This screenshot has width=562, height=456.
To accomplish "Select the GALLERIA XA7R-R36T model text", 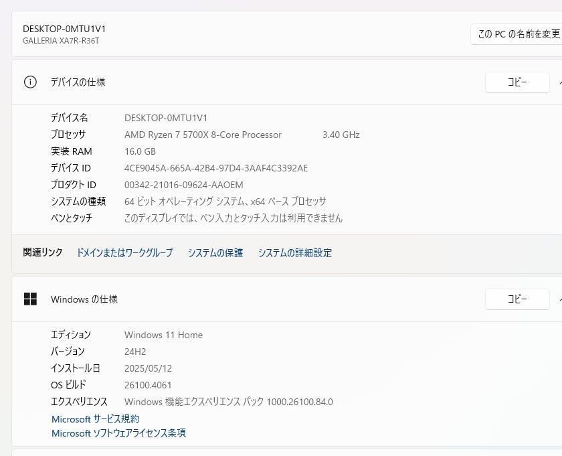I will (61, 41).
